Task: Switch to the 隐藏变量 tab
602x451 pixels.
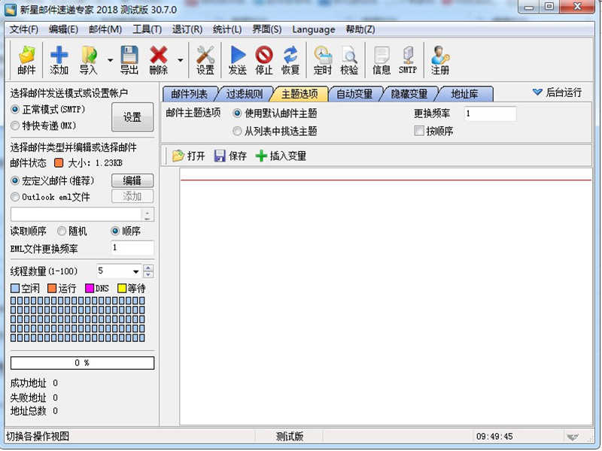Action: [409, 94]
